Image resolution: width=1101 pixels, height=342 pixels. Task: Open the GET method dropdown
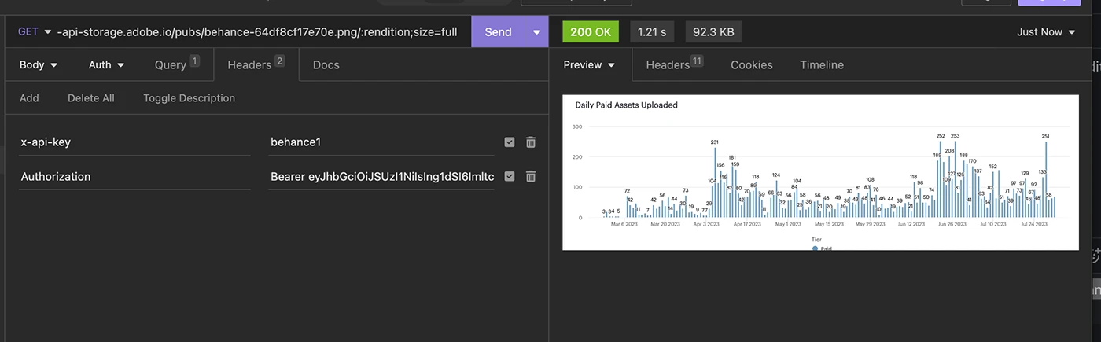(34, 32)
